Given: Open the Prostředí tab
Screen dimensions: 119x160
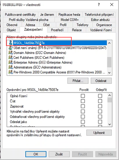Looking at the screenshot, I should [57, 30].
